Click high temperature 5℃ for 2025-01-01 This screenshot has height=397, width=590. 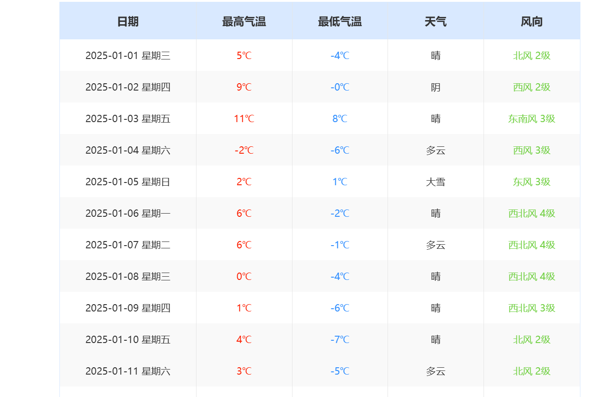(x=244, y=55)
